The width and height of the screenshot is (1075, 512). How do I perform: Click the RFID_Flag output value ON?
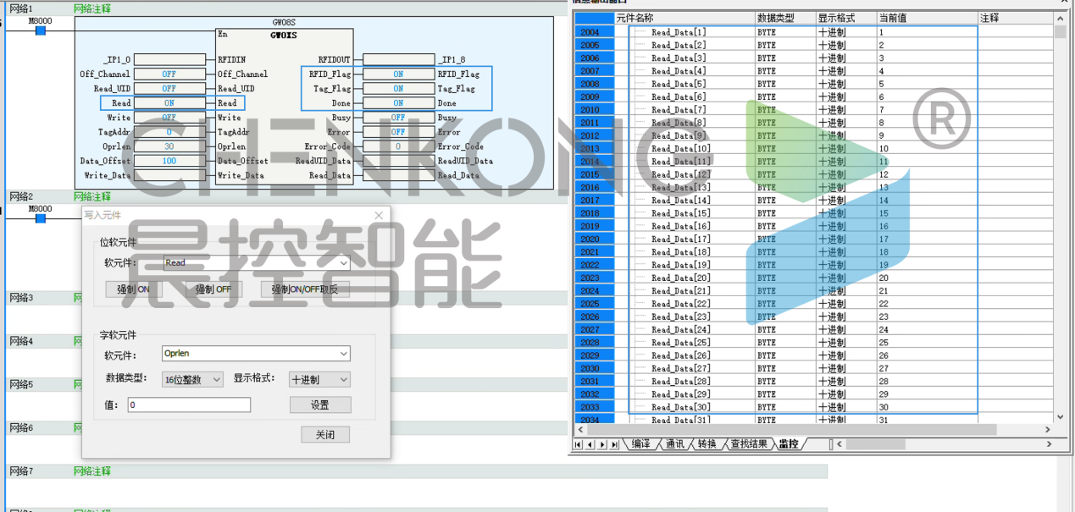[x=398, y=74]
